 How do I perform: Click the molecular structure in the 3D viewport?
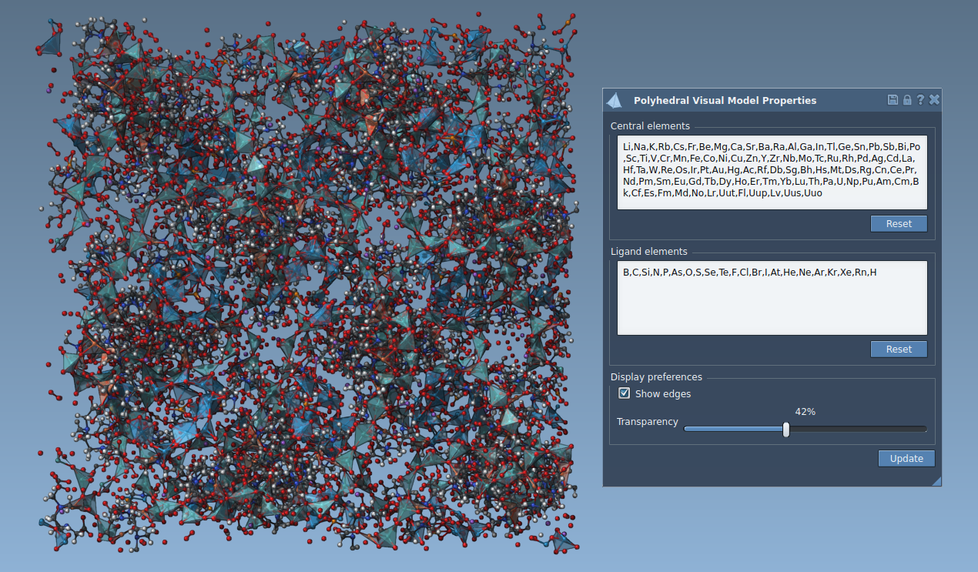(x=308, y=285)
